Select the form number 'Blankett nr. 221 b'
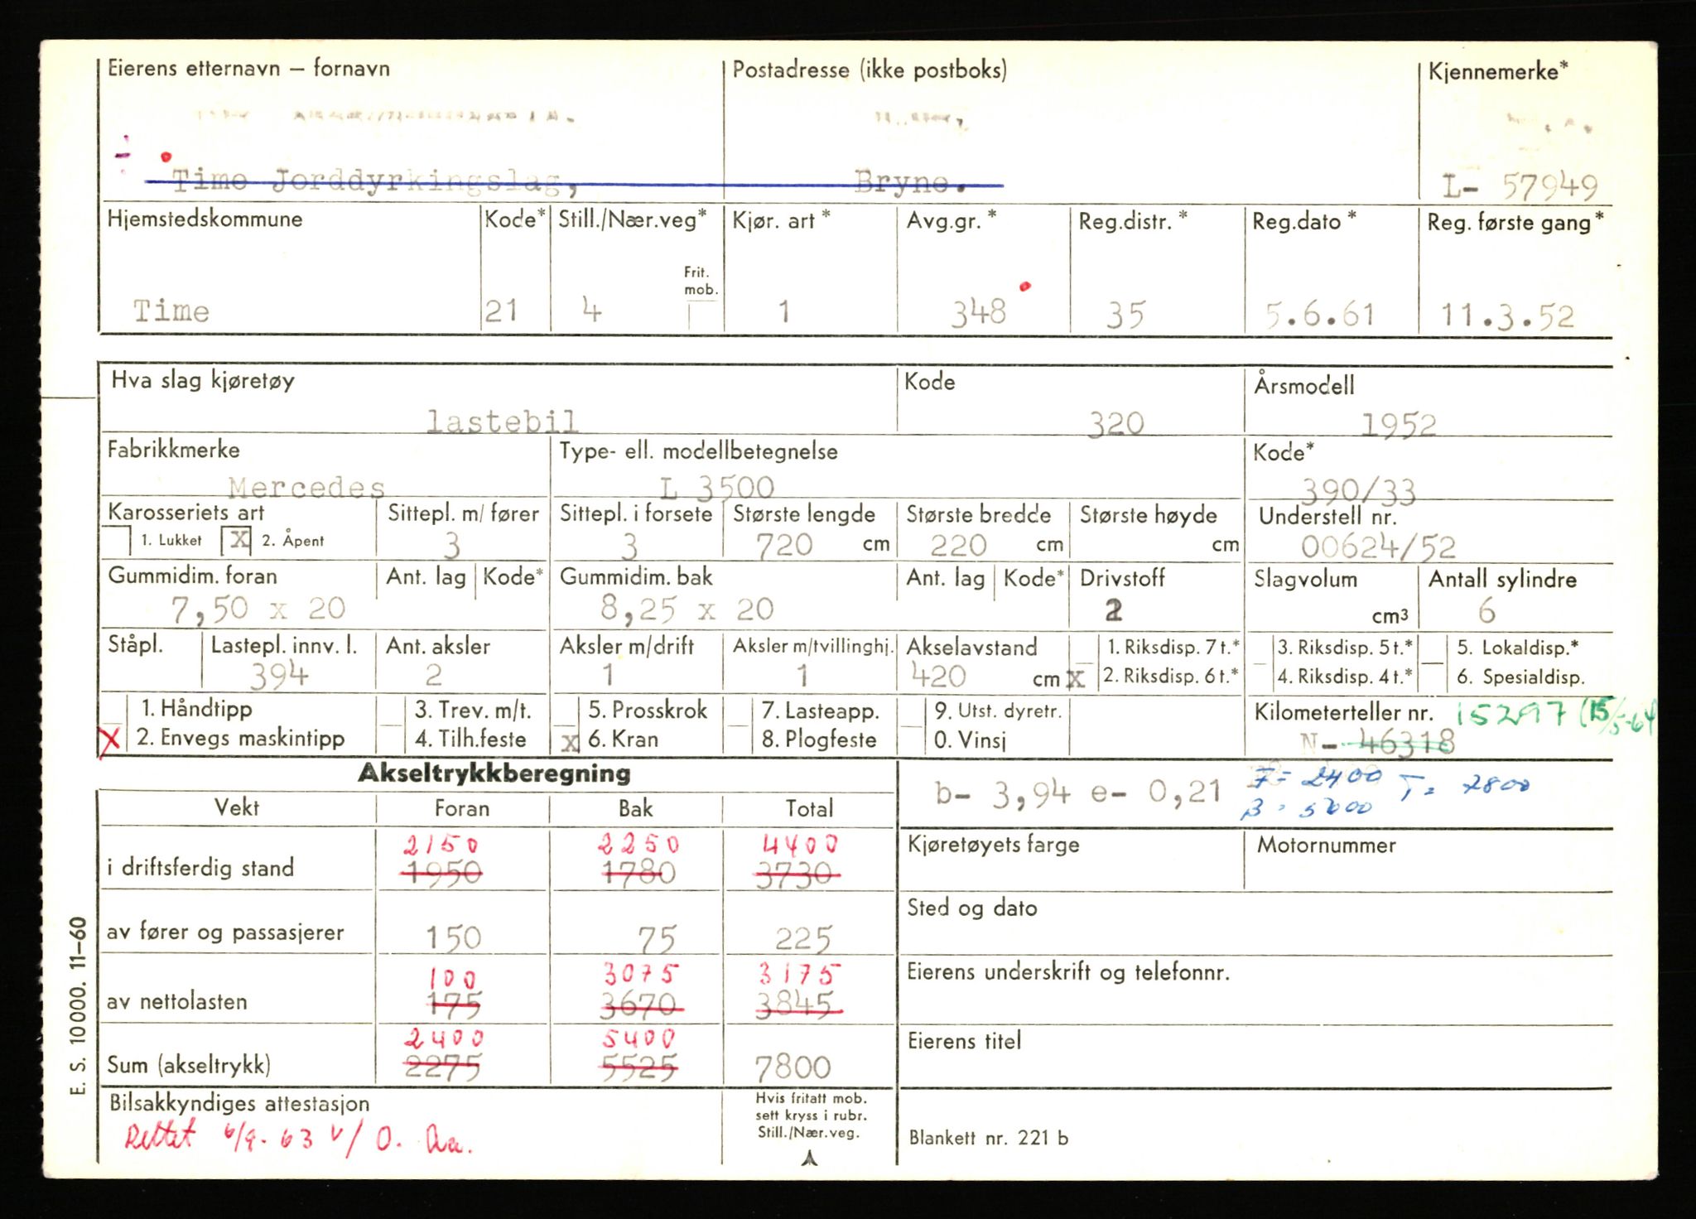This screenshot has height=1219, width=1696. pos(989,1138)
